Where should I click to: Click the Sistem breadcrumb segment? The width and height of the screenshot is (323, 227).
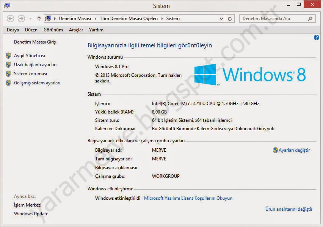tap(173, 19)
